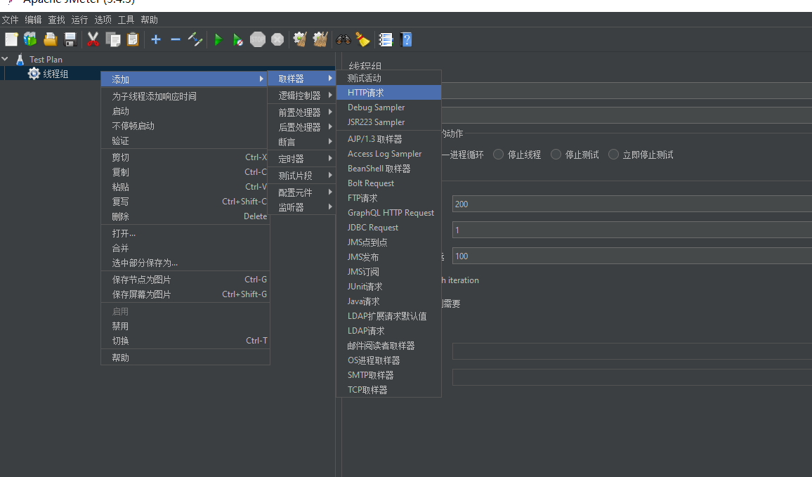Click thread count field showing 200
812x477 pixels.
pos(631,204)
